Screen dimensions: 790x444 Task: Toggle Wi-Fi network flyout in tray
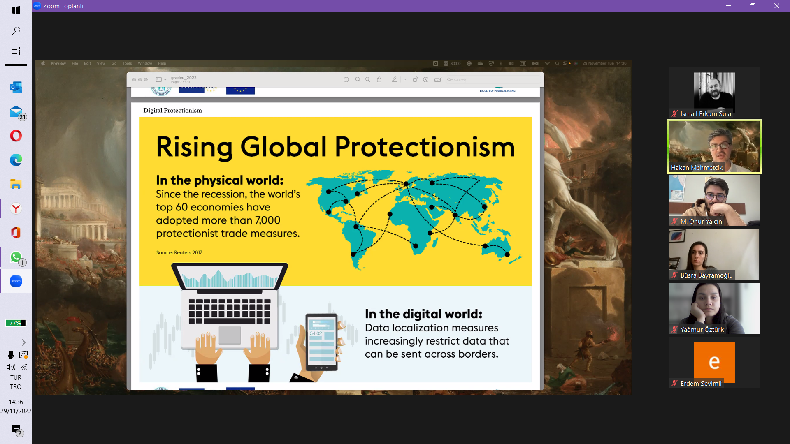click(24, 367)
